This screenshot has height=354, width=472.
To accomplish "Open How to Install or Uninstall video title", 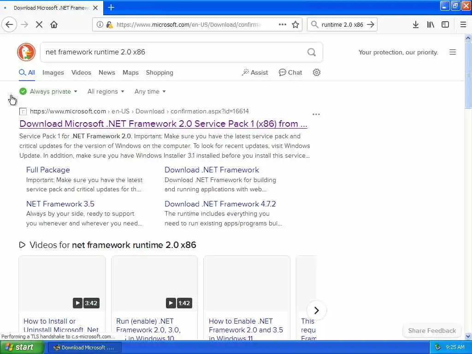I will [61, 325].
